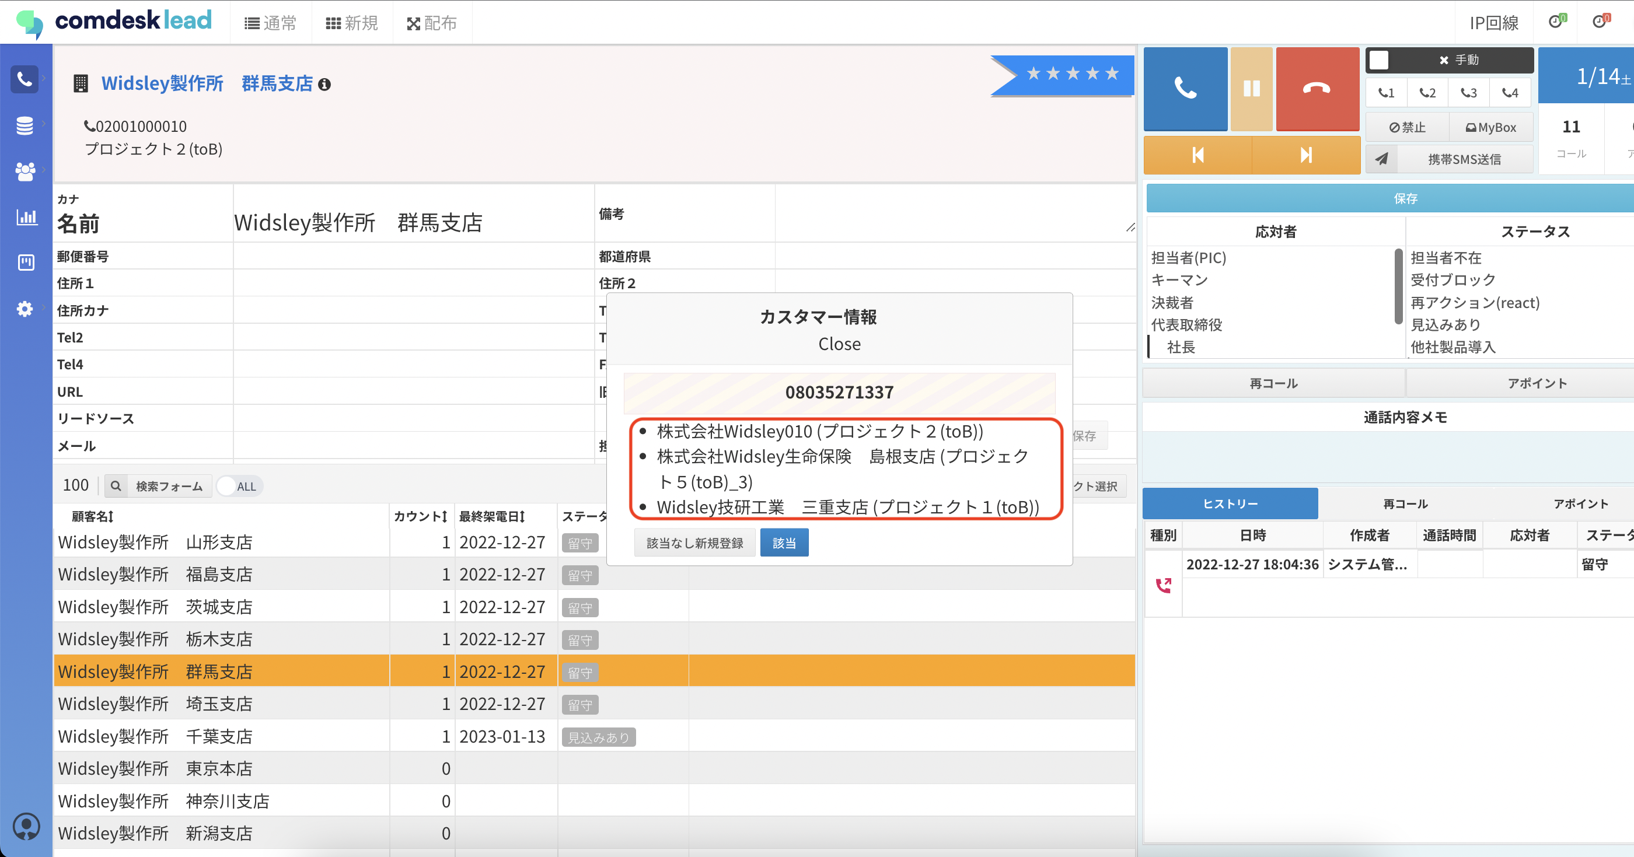The height and width of the screenshot is (857, 1634).
Task: Click the blue phone call button
Action: [1185, 88]
